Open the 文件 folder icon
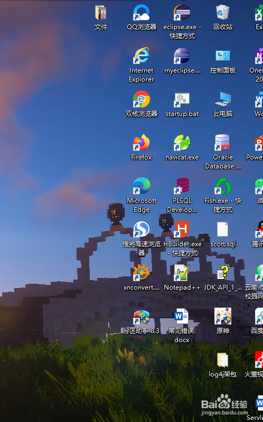263x422 pixels. [101, 13]
